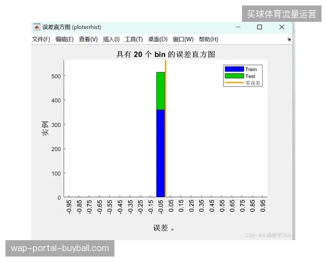
Task: Select the 零误差 legend label
Action: click(x=253, y=83)
